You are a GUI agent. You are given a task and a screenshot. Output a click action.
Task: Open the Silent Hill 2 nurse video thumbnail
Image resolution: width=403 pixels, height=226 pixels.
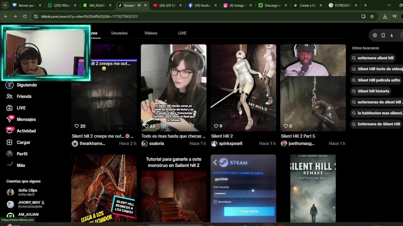243,88
